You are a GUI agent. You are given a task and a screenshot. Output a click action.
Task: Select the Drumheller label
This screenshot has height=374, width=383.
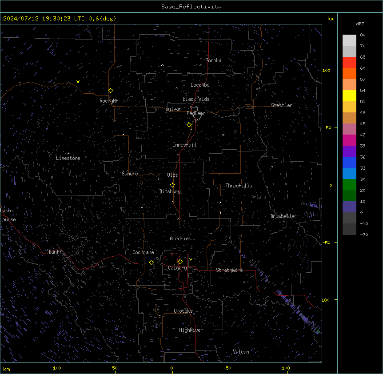click(283, 216)
